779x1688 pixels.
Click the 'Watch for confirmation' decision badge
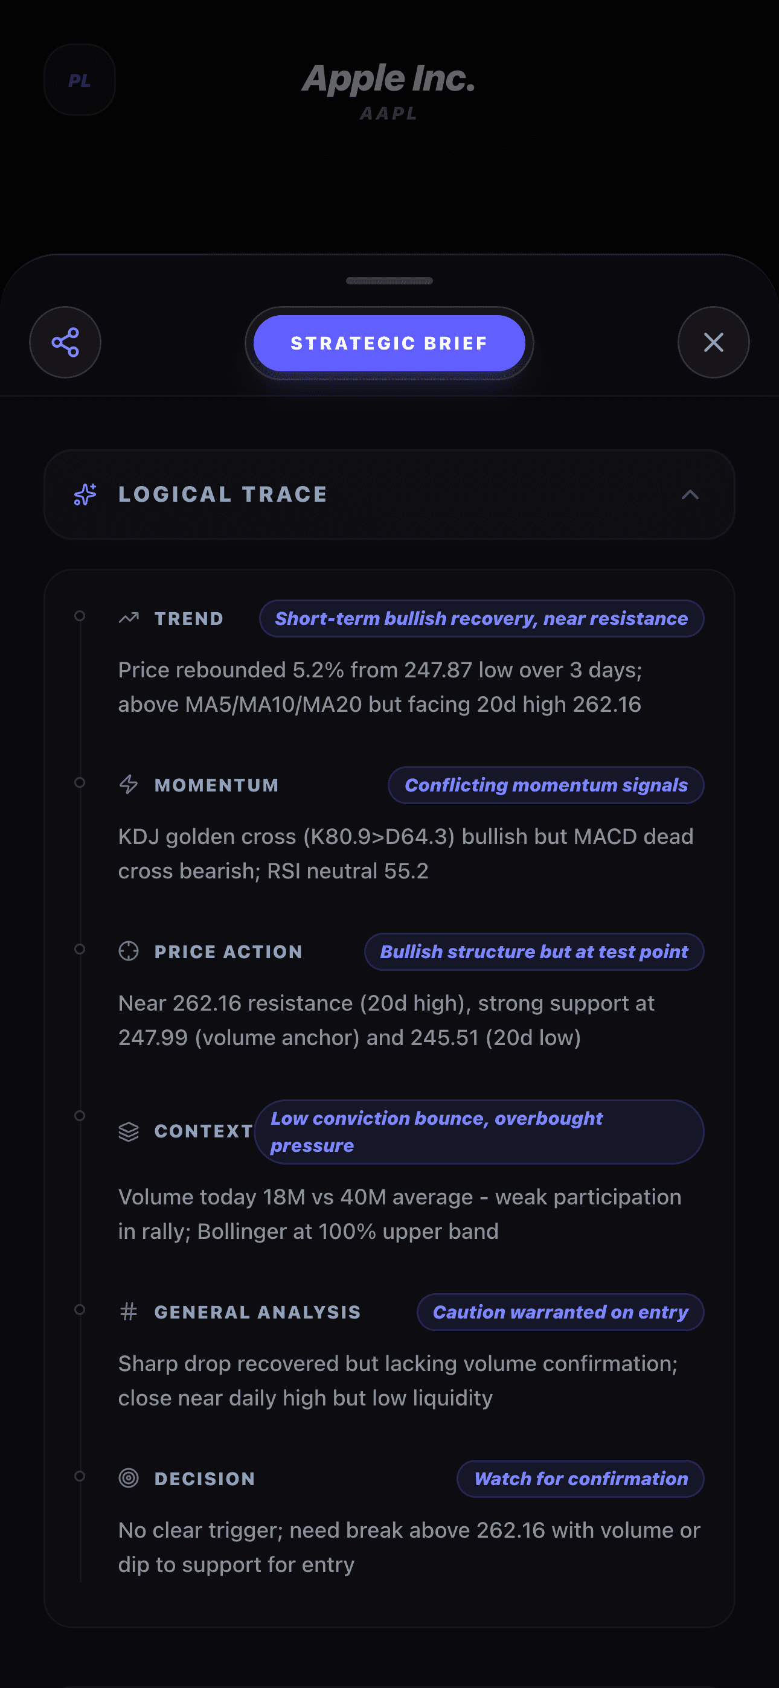point(580,1479)
